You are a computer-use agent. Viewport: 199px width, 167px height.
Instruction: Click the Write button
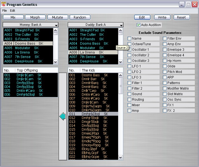tap(162, 17)
